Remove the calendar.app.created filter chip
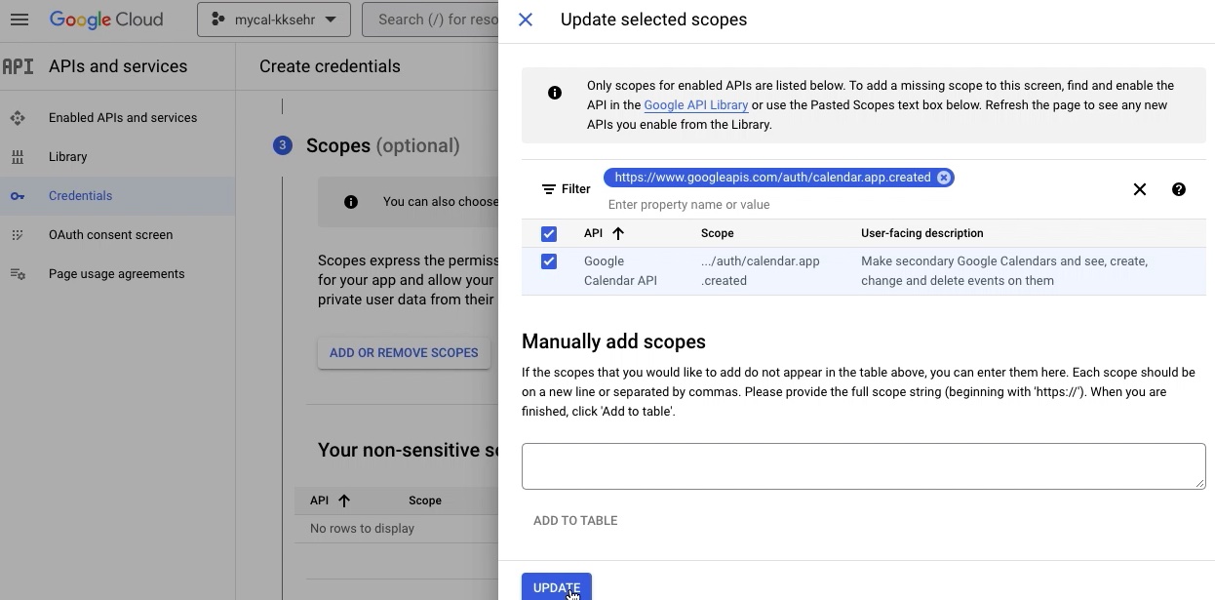The height and width of the screenshot is (600, 1215). pyautogui.click(x=944, y=178)
